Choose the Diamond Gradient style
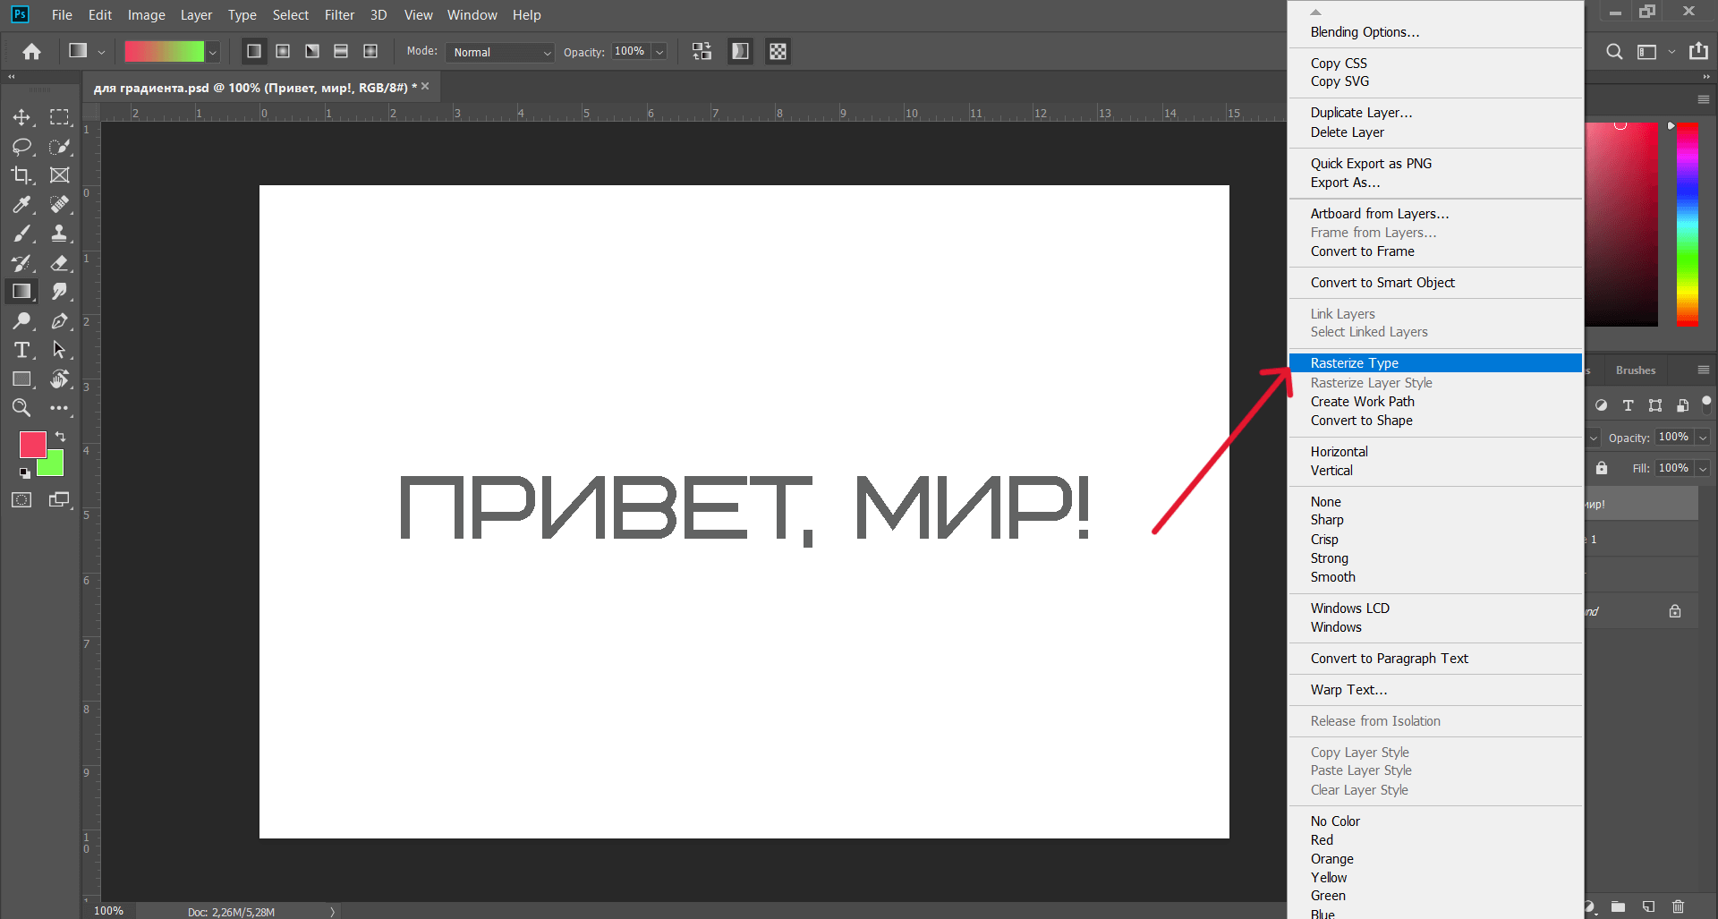This screenshot has height=919, width=1718. pyautogui.click(x=370, y=52)
